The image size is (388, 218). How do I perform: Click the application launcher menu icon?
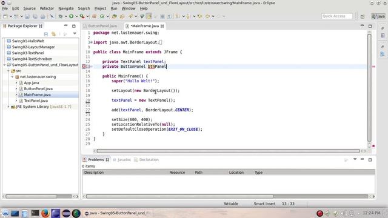pos(5,213)
